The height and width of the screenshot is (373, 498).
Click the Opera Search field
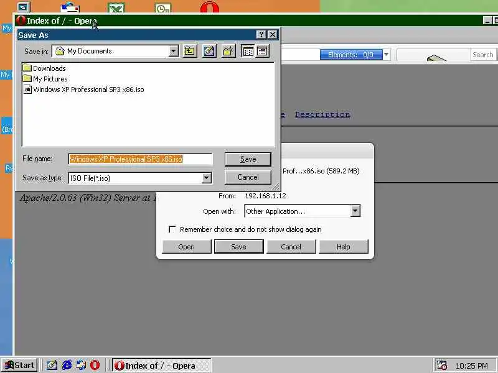(482, 55)
